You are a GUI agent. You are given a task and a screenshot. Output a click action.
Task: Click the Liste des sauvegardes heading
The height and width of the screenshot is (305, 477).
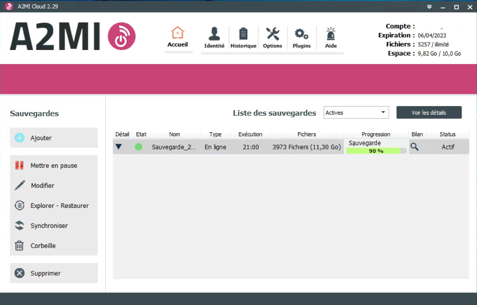coord(275,113)
